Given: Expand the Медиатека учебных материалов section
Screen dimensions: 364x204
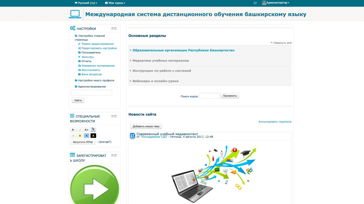Looking at the screenshot, I should (161, 61).
